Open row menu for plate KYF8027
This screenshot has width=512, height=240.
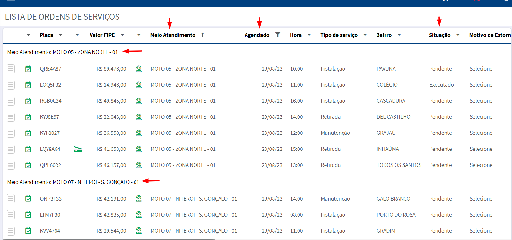pyautogui.click(x=11, y=133)
